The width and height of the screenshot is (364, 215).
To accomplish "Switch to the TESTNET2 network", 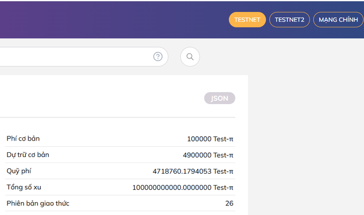I will point(289,20).
